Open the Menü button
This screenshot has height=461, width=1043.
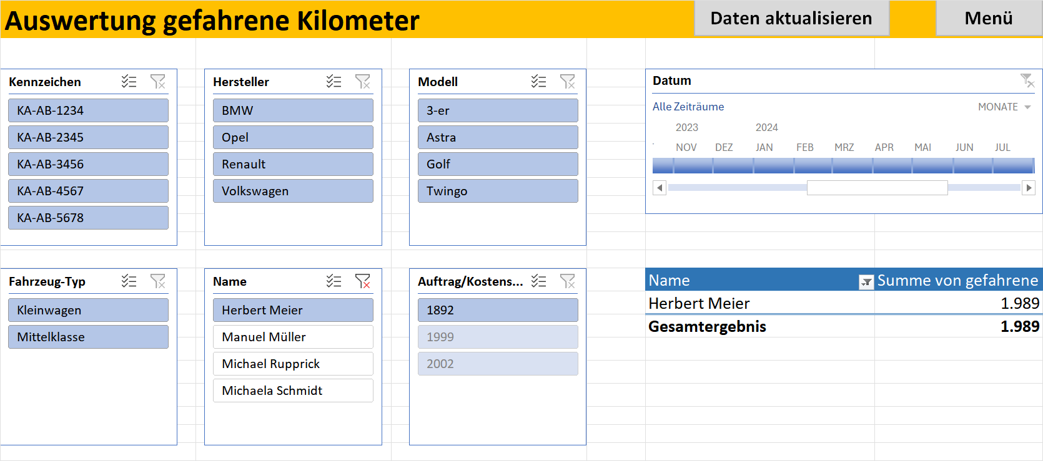(989, 18)
